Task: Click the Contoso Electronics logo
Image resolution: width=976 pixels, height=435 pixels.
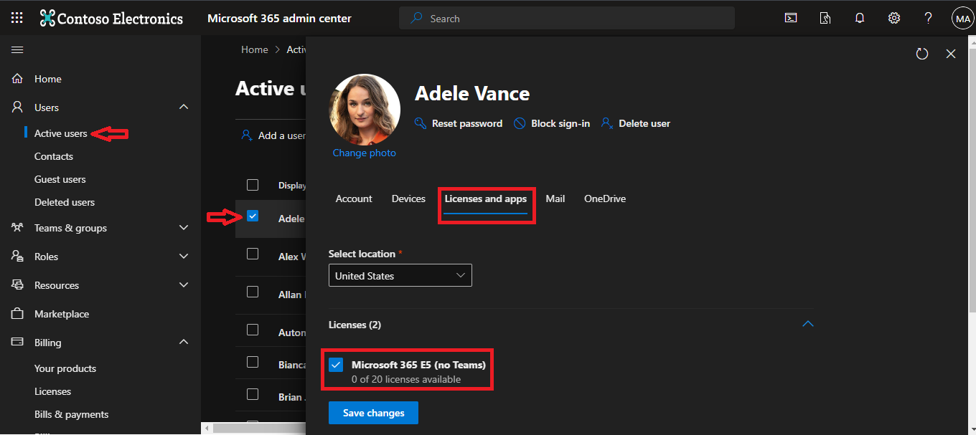Action: (111, 19)
